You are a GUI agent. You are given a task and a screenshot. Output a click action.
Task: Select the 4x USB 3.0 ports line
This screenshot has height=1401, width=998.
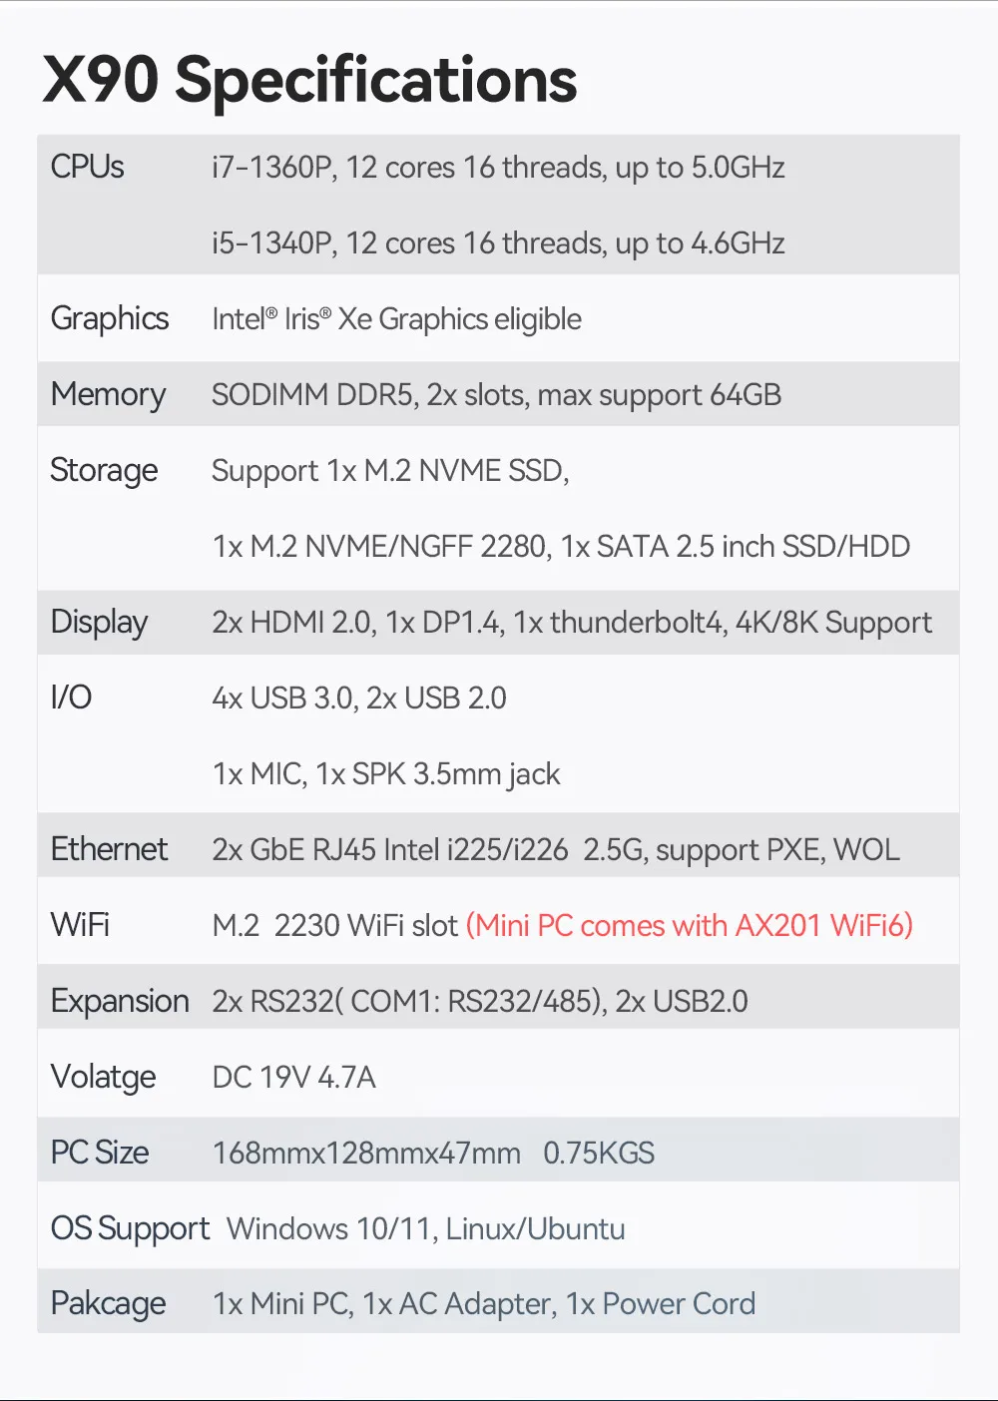coord(359,699)
